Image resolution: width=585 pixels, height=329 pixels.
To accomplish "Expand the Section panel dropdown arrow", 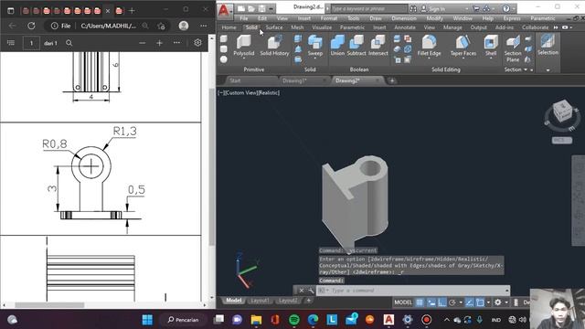I will pos(526,69).
